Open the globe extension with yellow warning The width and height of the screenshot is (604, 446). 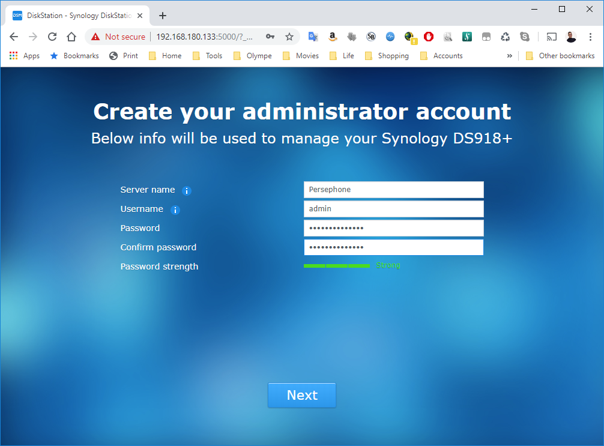410,37
